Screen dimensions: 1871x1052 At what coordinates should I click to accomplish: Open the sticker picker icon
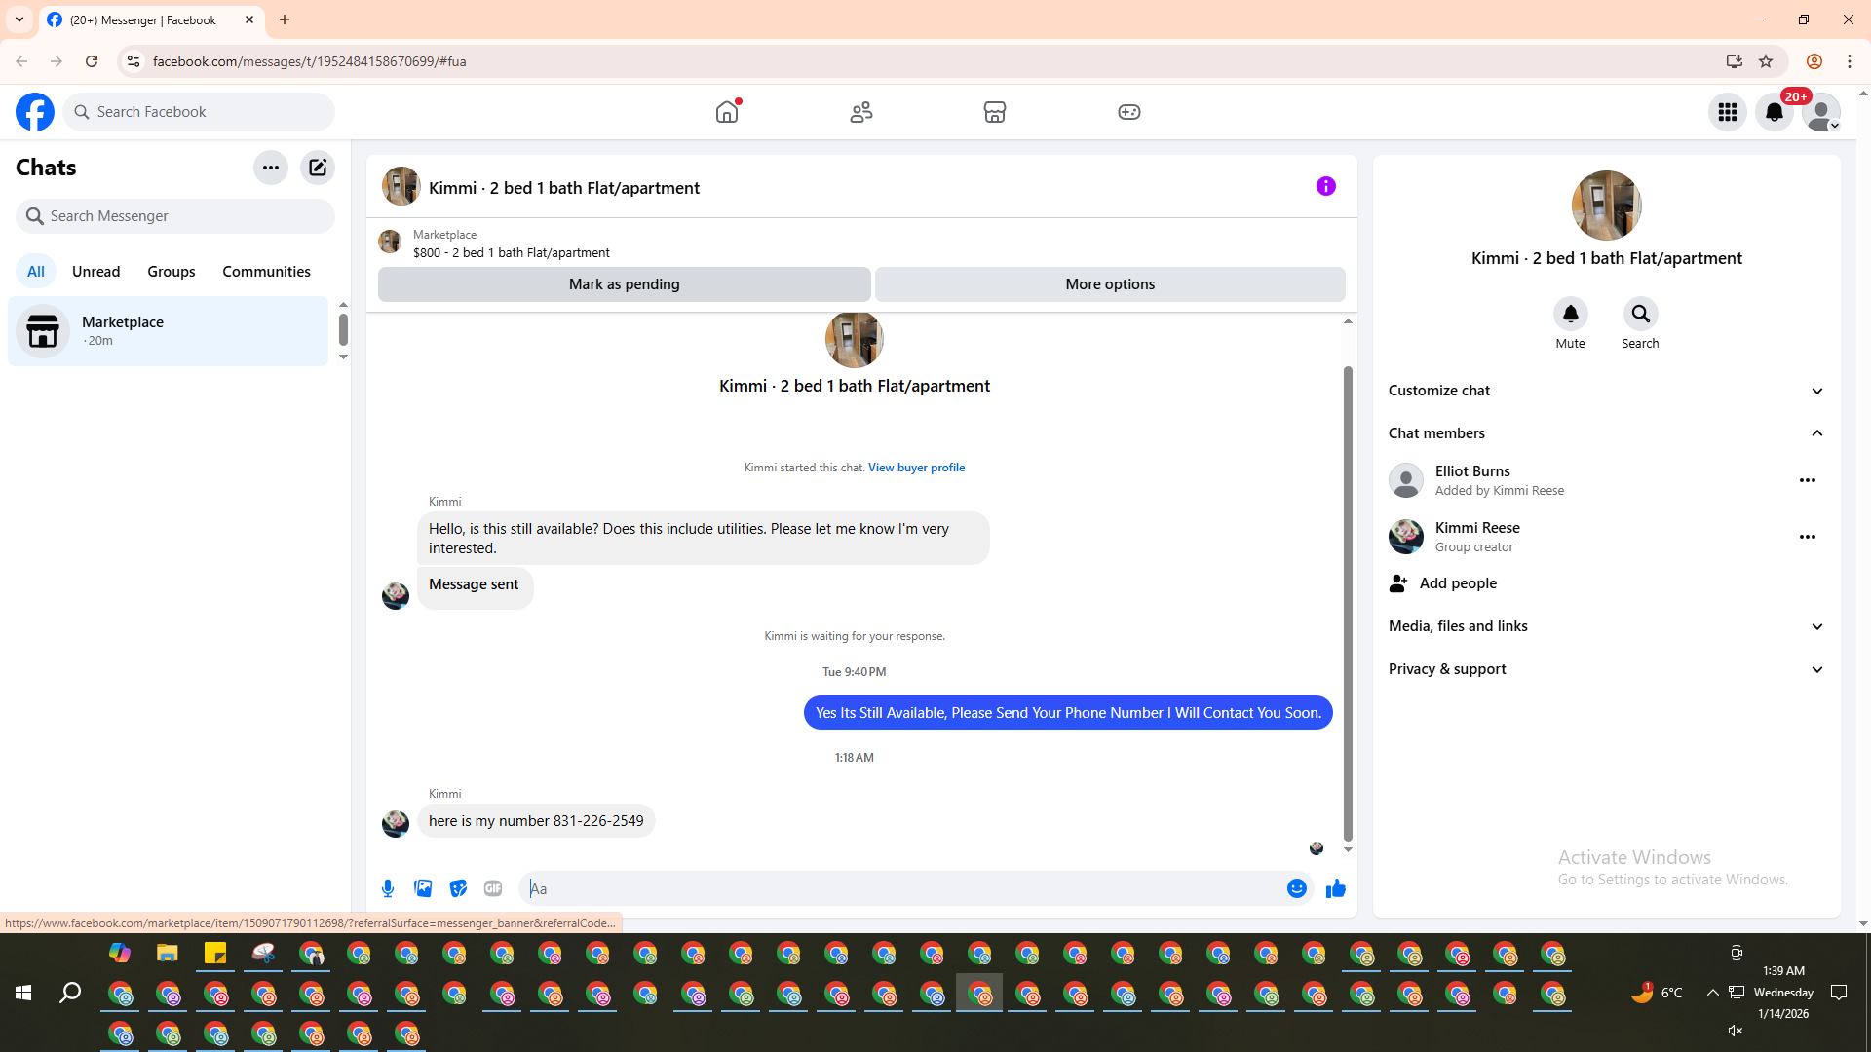click(458, 888)
